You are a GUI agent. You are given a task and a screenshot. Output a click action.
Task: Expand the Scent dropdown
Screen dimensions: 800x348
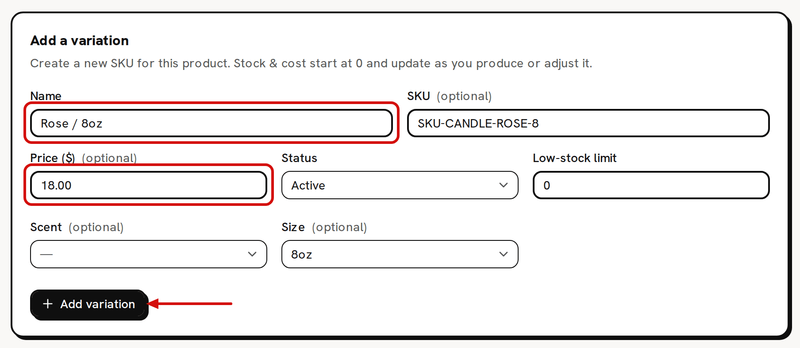(x=149, y=254)
